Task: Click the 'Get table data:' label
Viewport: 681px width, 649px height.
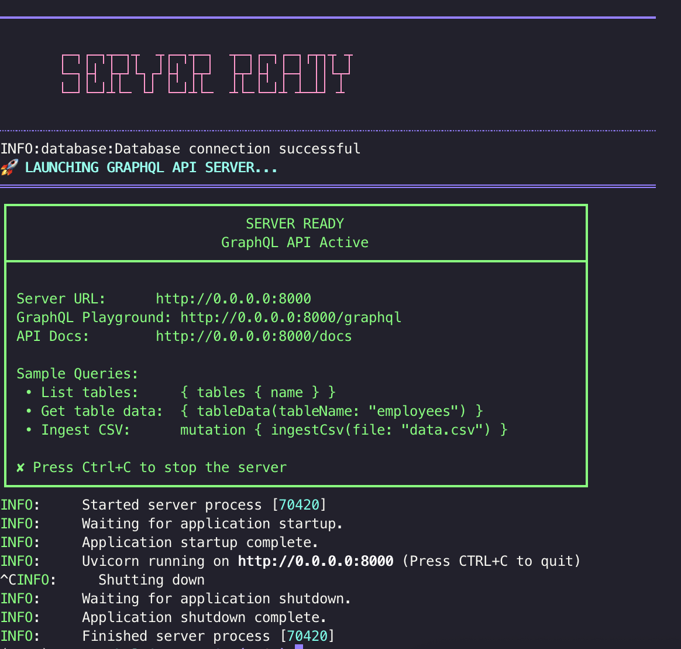Action: click(102, 411)
